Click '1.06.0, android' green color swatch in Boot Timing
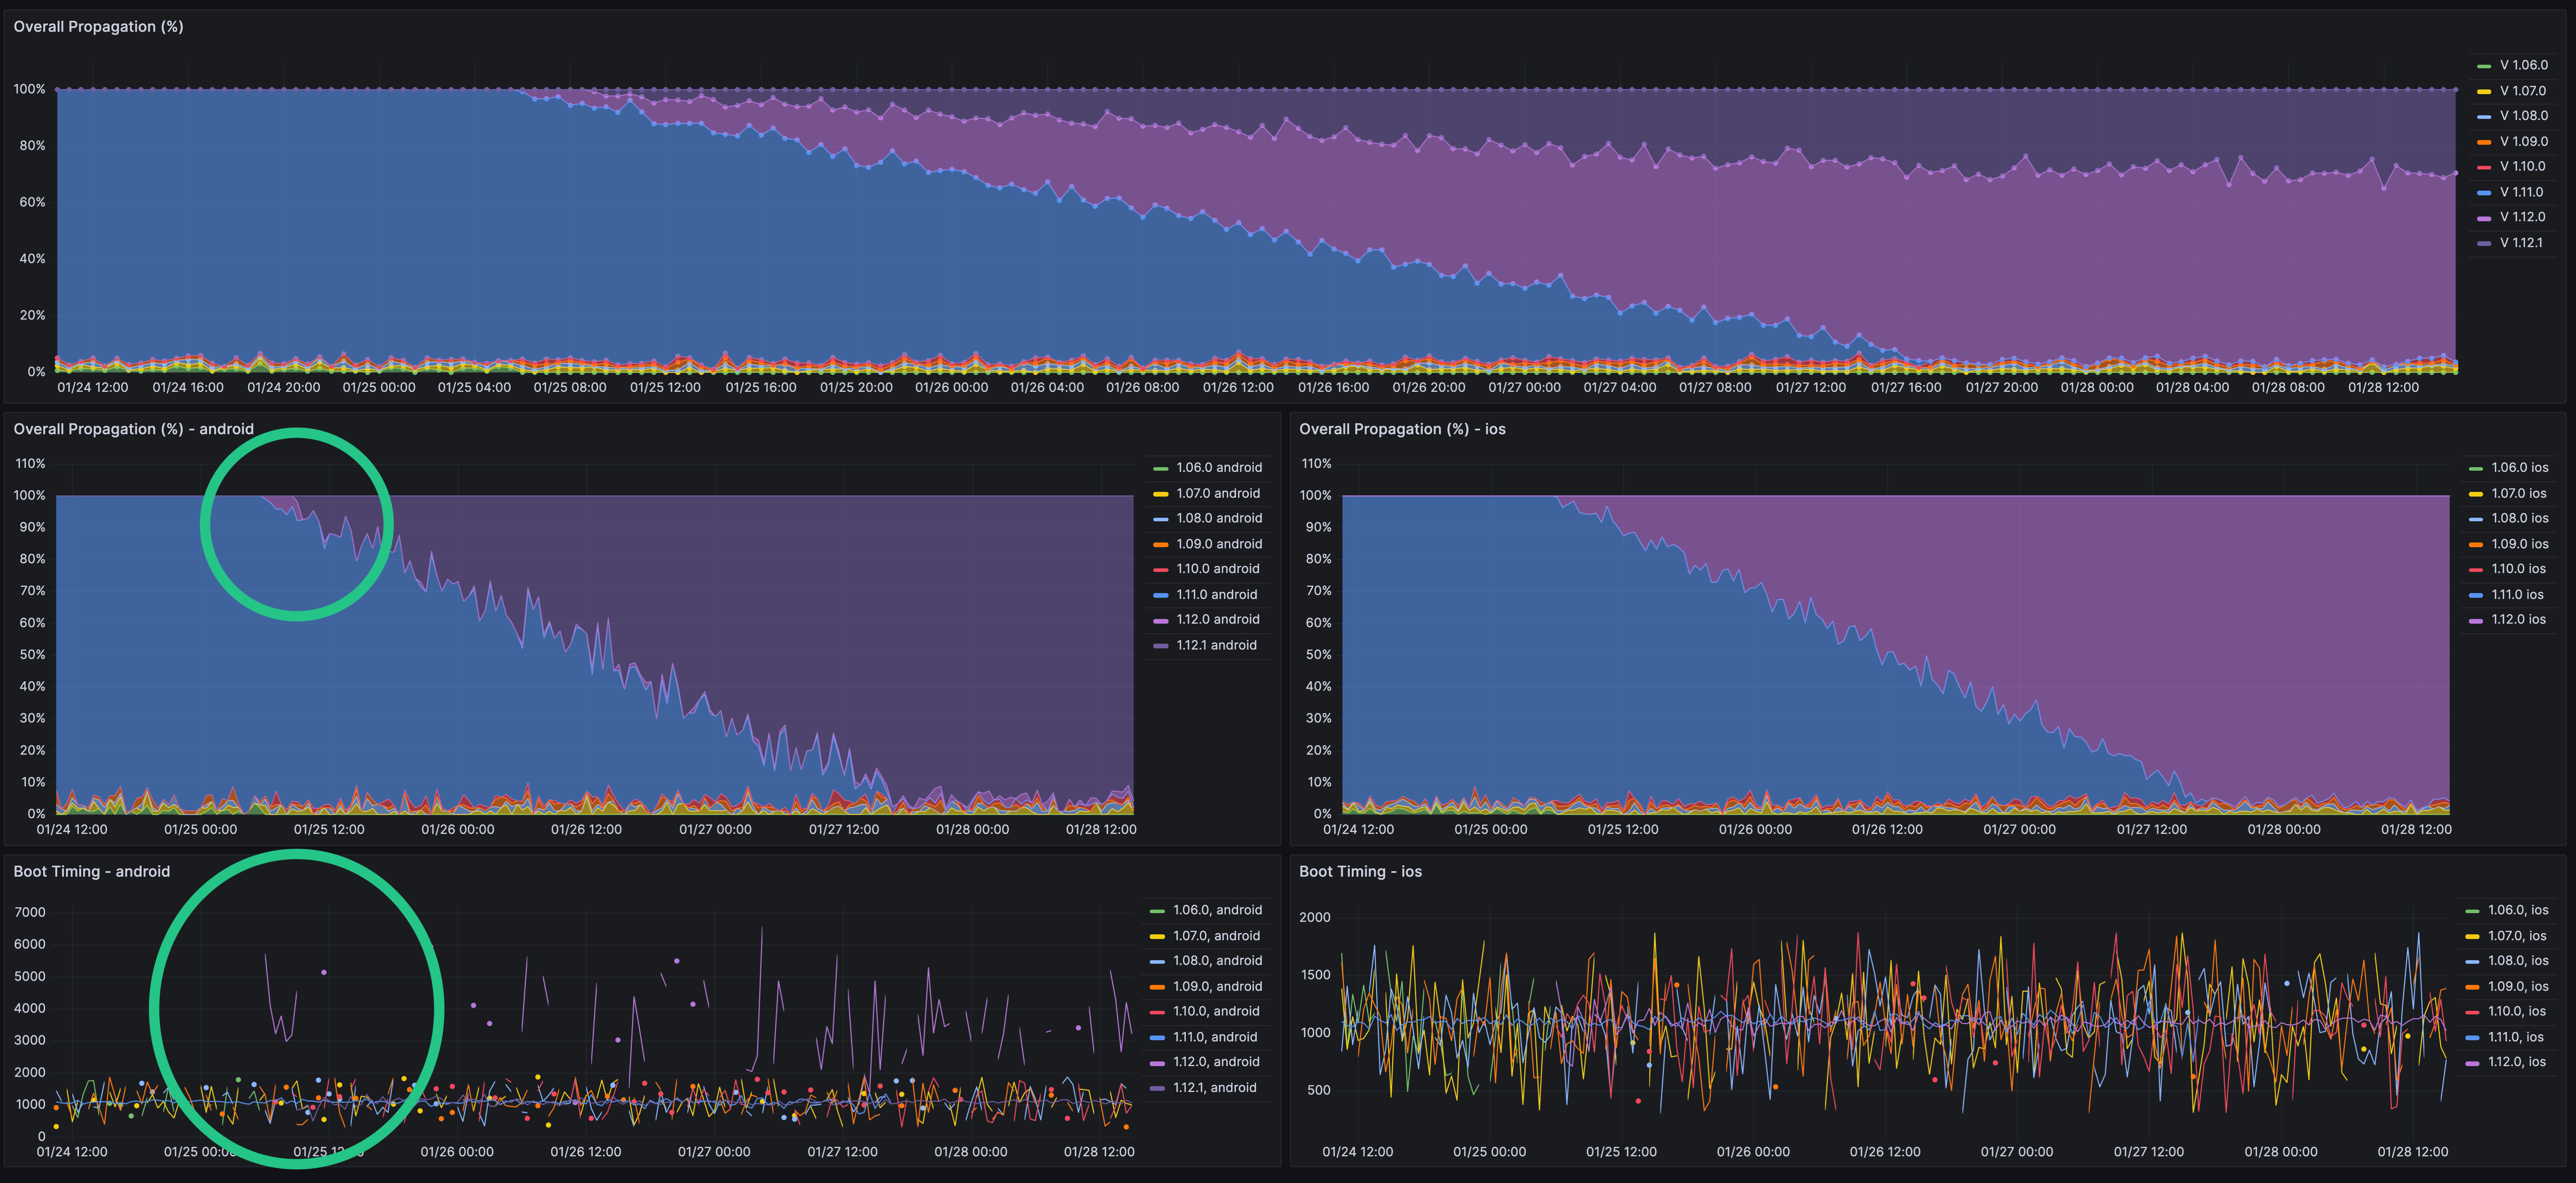This screenshot has width=2576, height=1183. tap(1157, 911)
